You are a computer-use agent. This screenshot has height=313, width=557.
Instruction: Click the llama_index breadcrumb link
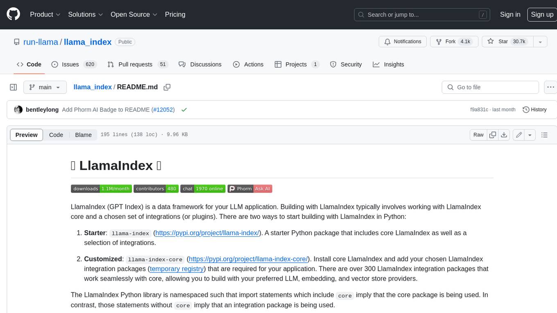click(93, 87)
